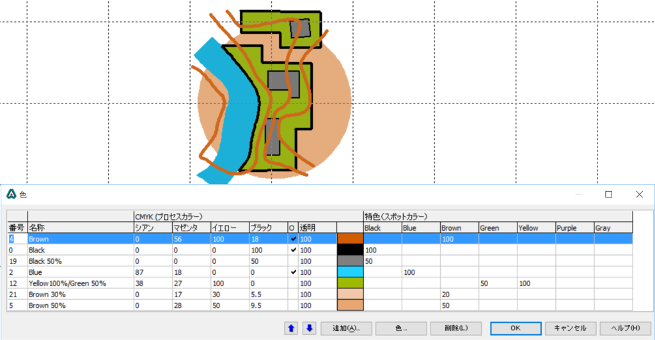The width and height of the screenshot is (655, 340).
Task: Click Blue spot value 100 in Blue row
Action: (x=421, y=272)
